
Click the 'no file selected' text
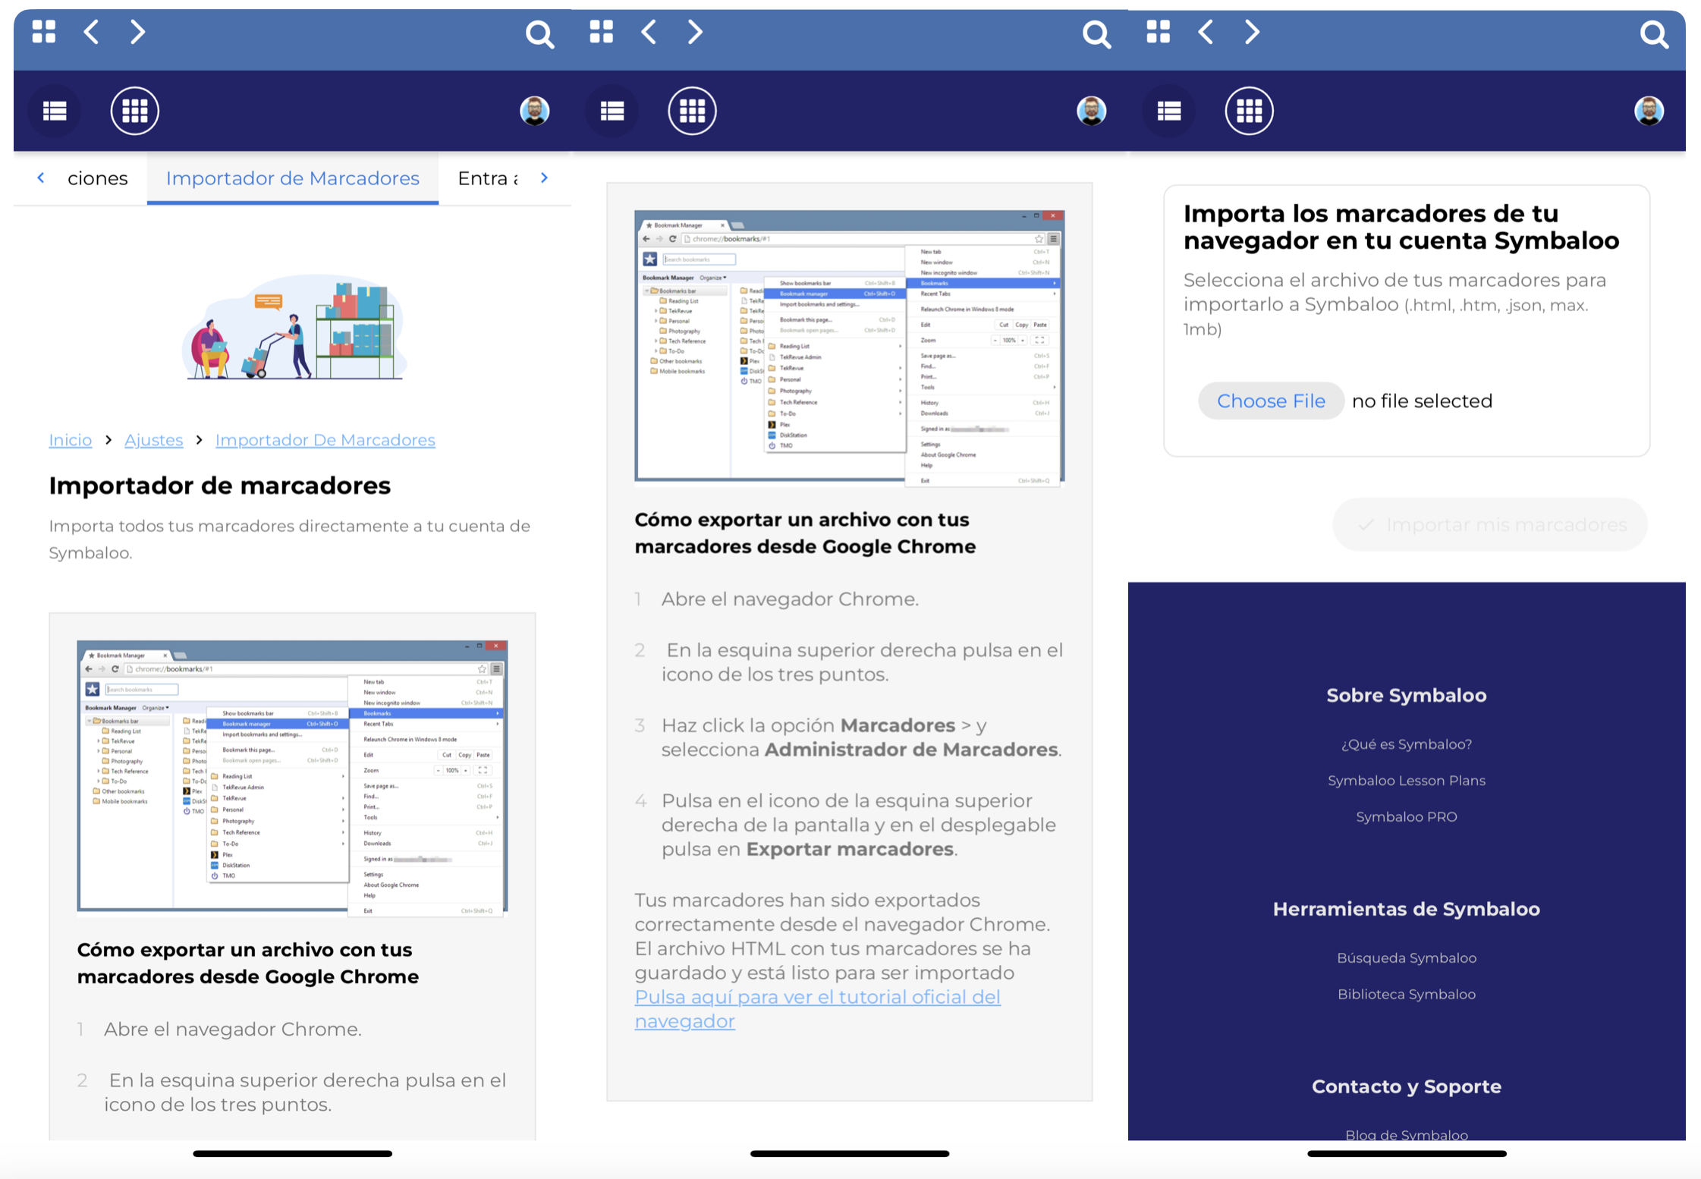click(1422, 401)
